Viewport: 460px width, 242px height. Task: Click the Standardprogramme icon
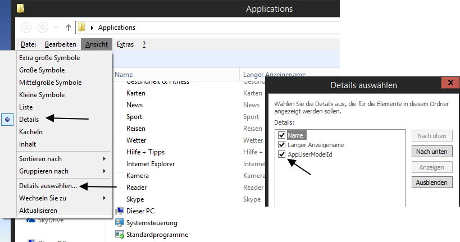120,234
